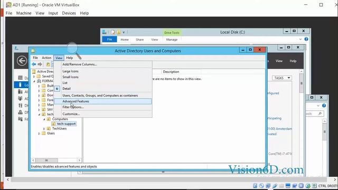Image resolution: width=338 pixels, height=190 pixels.
Task: Click ADUC tree horizontal scrollbar thumb
Action: [46, 160]
